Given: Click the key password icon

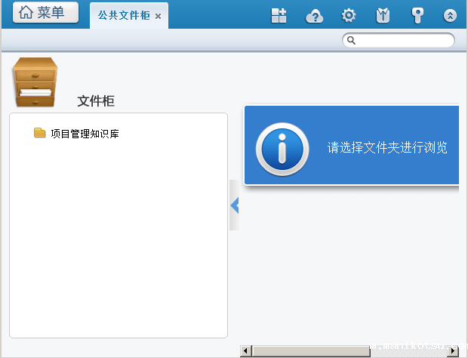Looking at the screenshot, I should (x=417, y=16).
